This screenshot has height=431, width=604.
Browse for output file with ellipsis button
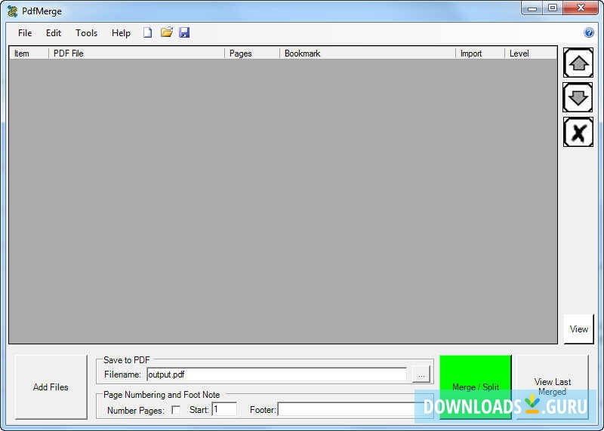pos(421,375)
